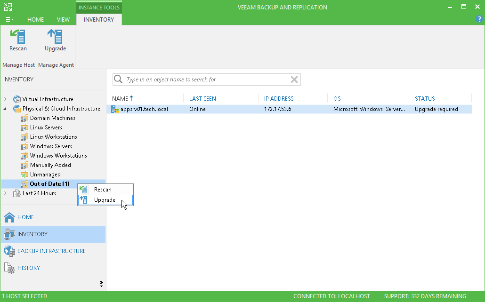Open the help question mark icon
Viewport: 485px width, 302px height.
pos(479,19)
